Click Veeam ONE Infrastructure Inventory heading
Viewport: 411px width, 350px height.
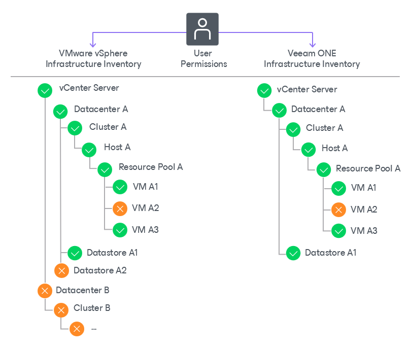312,59
